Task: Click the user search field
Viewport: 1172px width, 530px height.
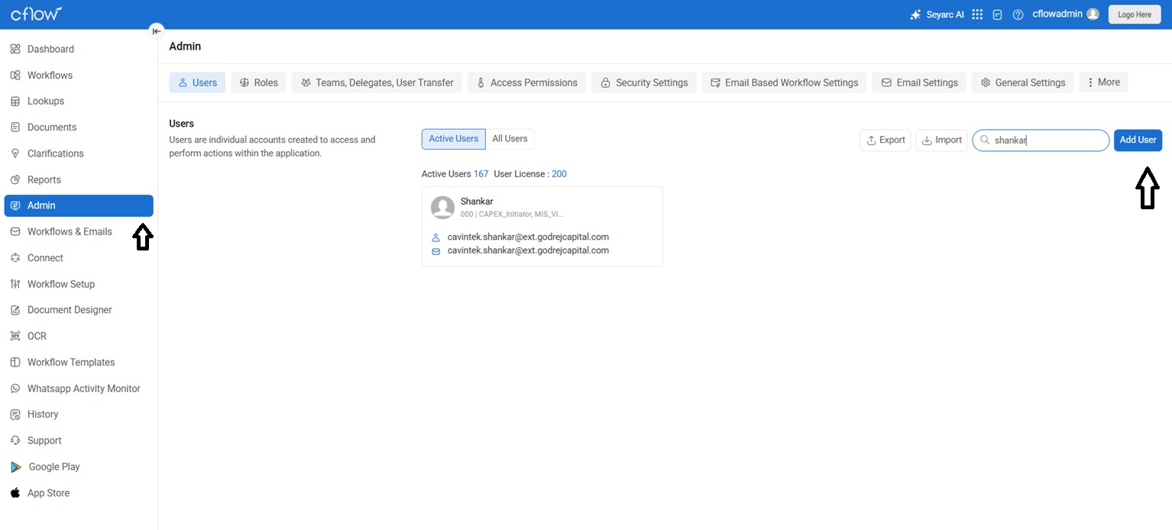Action: (x=1047, y=141)
